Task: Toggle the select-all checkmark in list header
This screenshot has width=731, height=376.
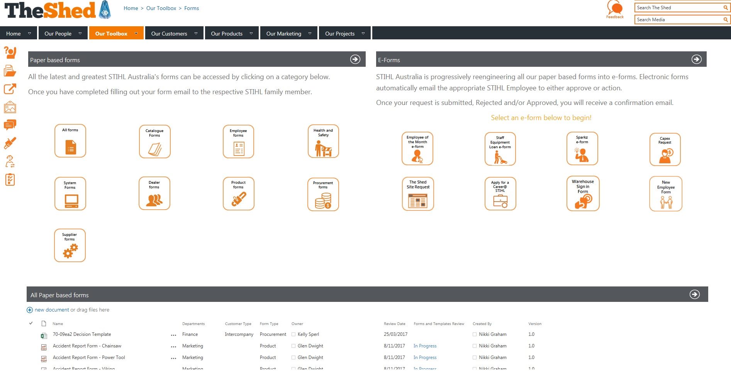Action: click(31, 323)
